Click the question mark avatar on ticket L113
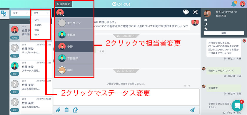 [15, 48]
